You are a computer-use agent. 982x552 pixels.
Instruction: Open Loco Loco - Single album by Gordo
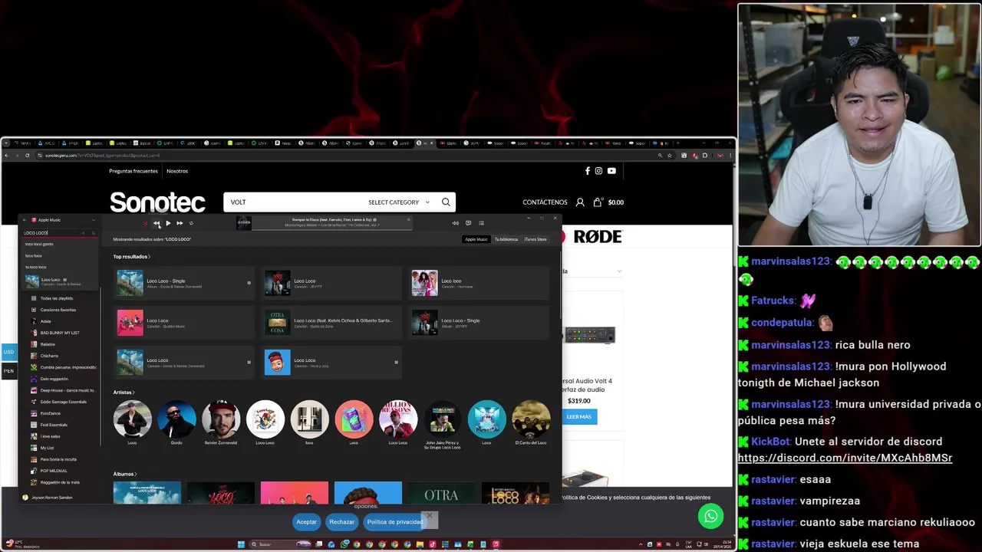point(183,283)
